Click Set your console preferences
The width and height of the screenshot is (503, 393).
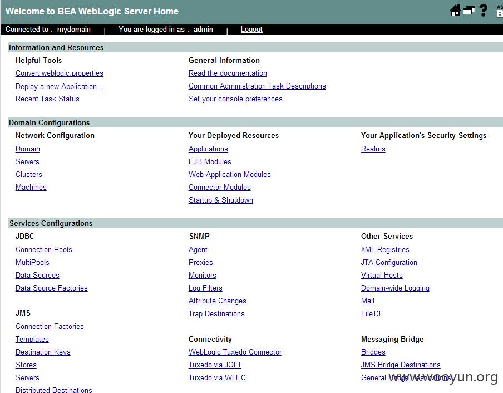235,99
